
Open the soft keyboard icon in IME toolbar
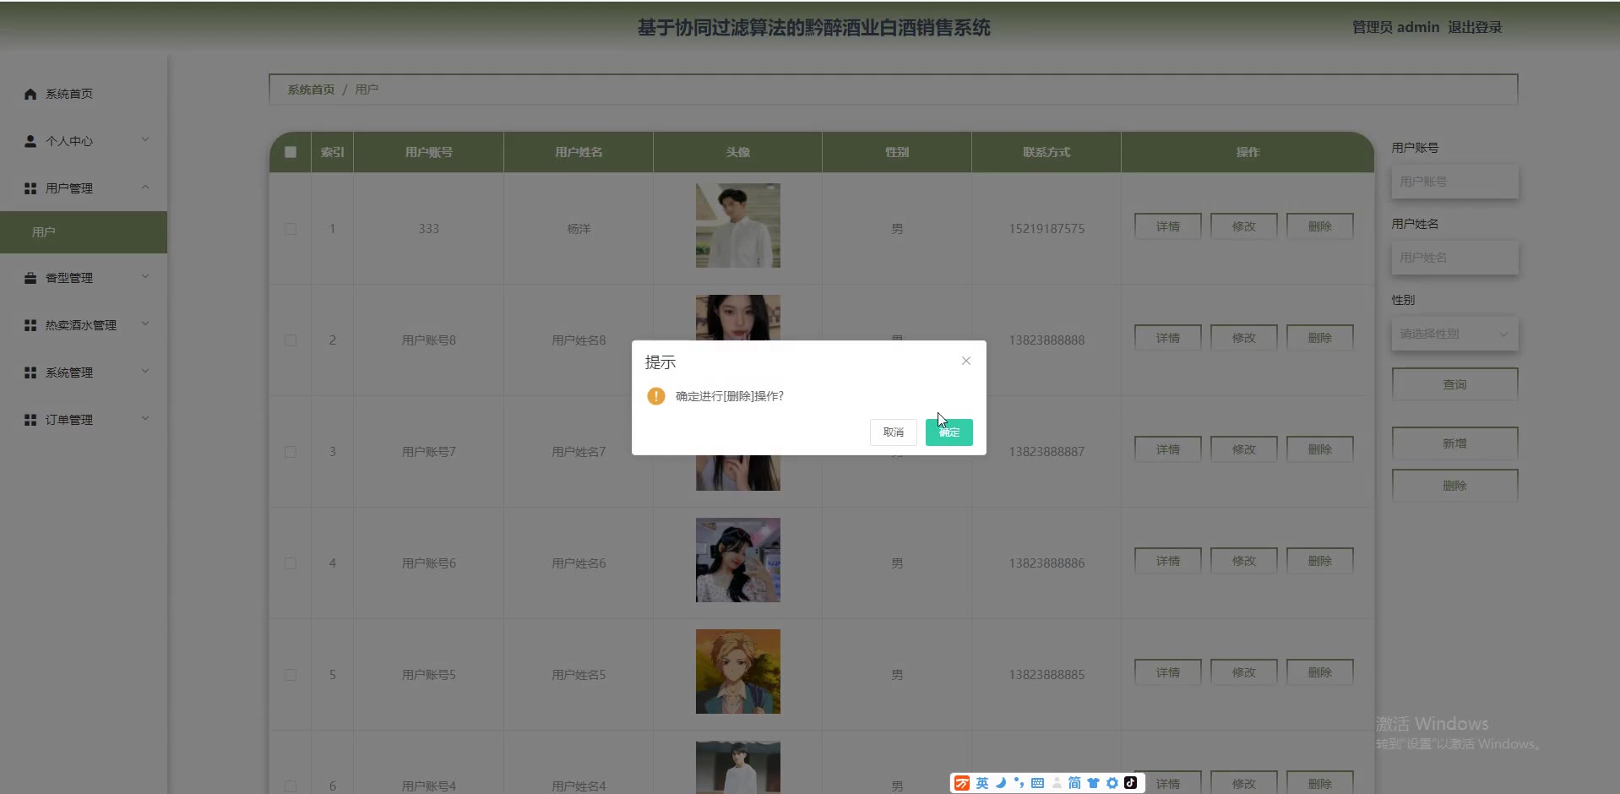[1037, 783]
